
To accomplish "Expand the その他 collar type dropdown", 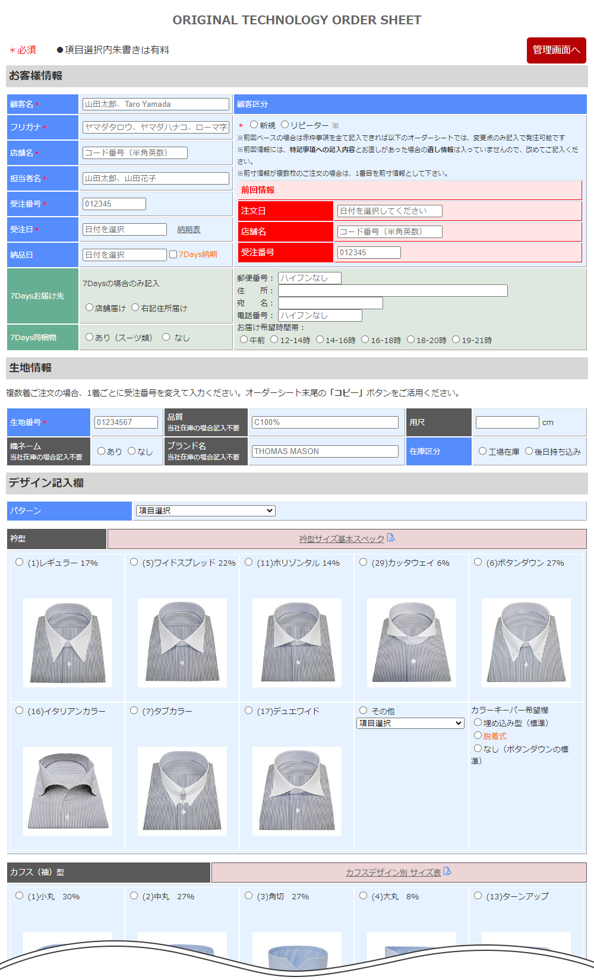I will [x=410, y=723].
